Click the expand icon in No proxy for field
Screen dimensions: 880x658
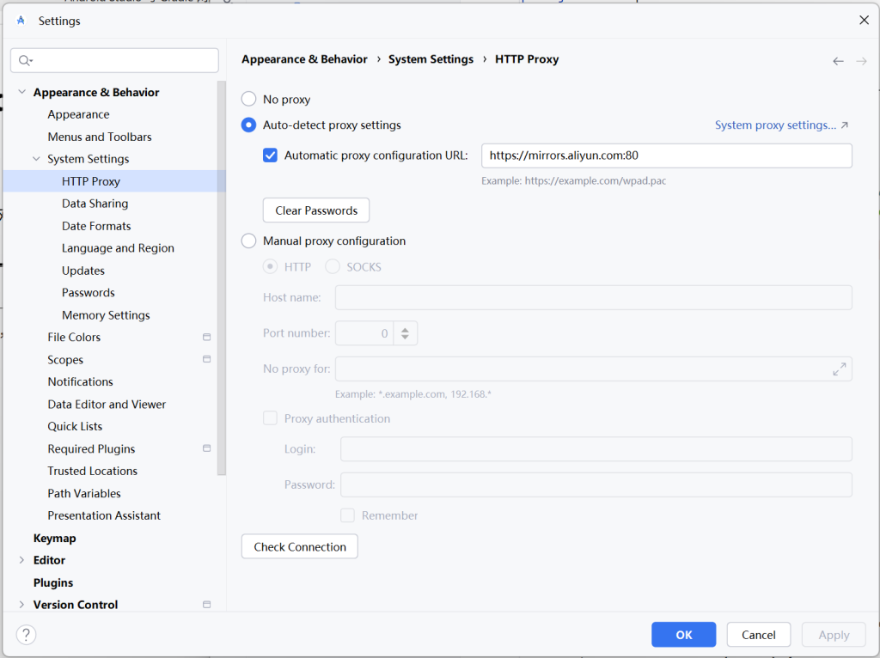pos(839,369)
